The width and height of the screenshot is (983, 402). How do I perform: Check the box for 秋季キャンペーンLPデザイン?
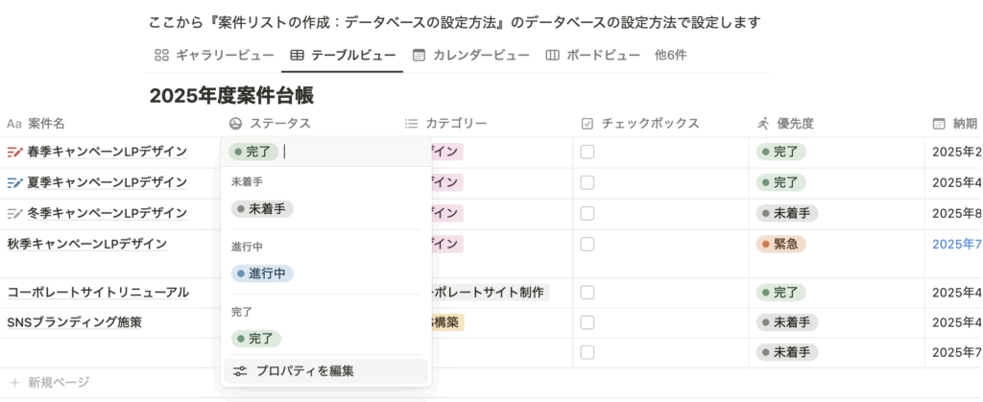click(587, 245)
